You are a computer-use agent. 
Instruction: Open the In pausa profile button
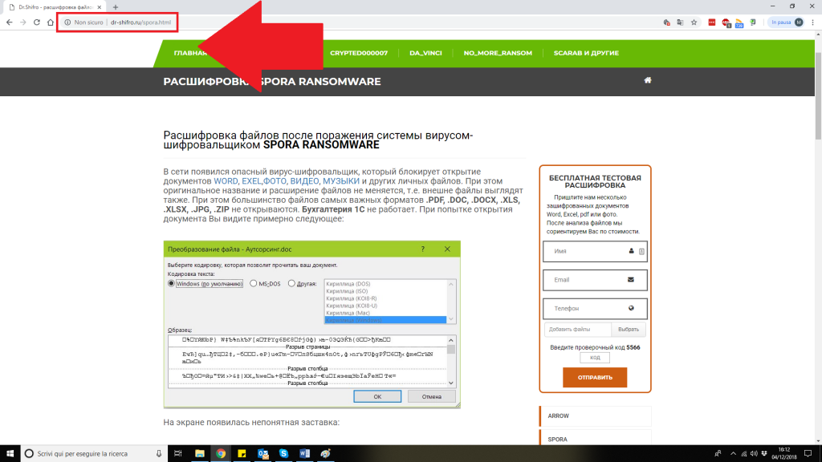[787, 22]
